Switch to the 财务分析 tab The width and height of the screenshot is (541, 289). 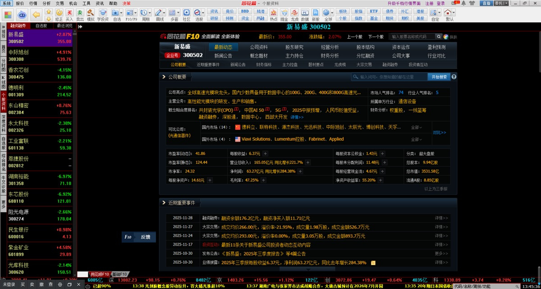(330, 56)
